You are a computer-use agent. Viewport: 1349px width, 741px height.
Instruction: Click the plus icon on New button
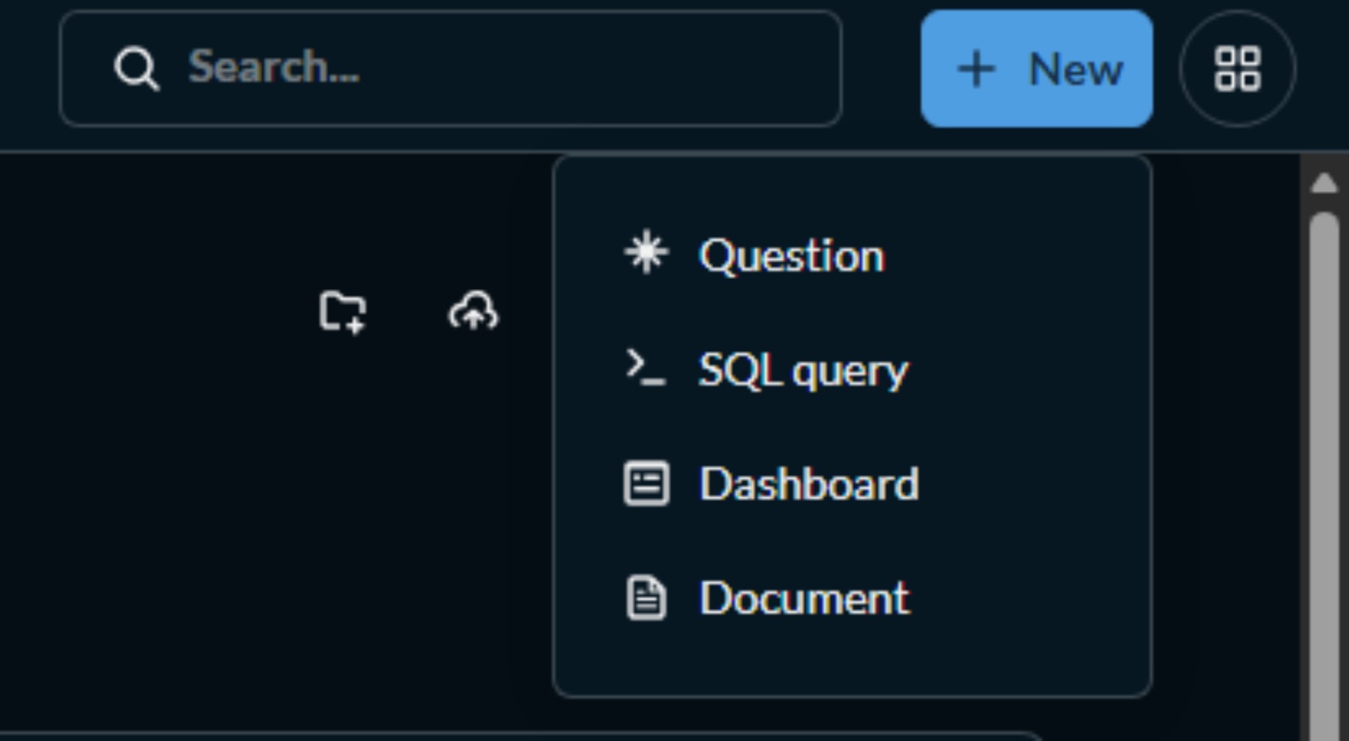(977, 69)
